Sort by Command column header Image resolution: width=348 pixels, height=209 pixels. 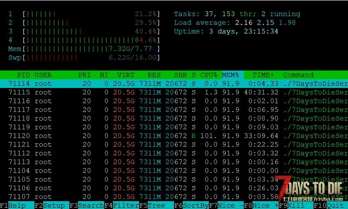(298, 75)
